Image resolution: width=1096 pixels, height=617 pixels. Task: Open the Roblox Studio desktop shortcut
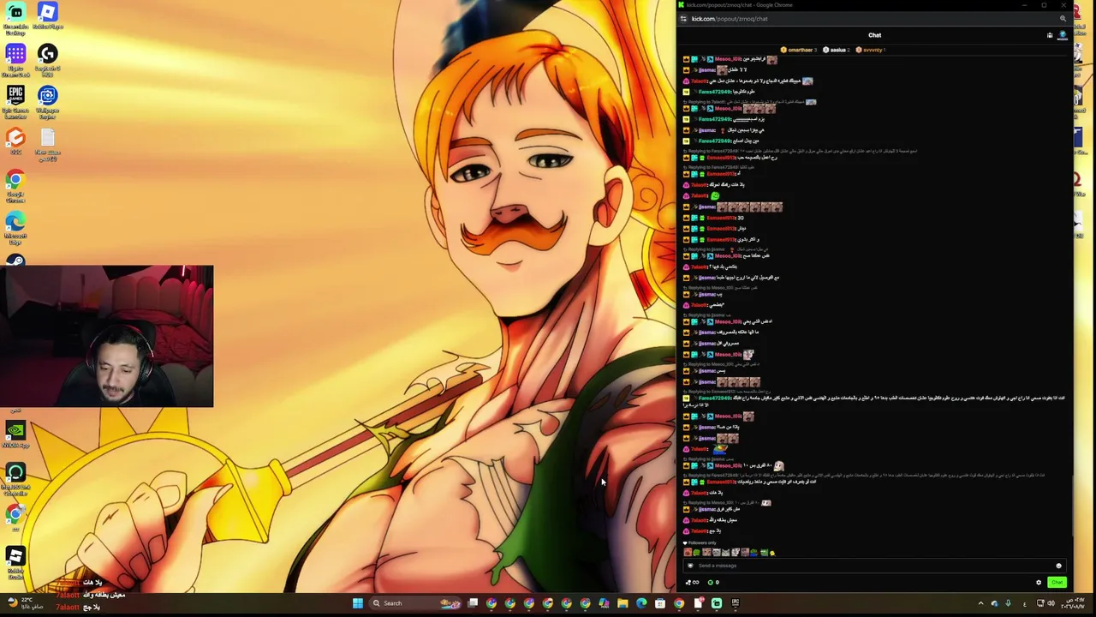click(x=15, y=563)
